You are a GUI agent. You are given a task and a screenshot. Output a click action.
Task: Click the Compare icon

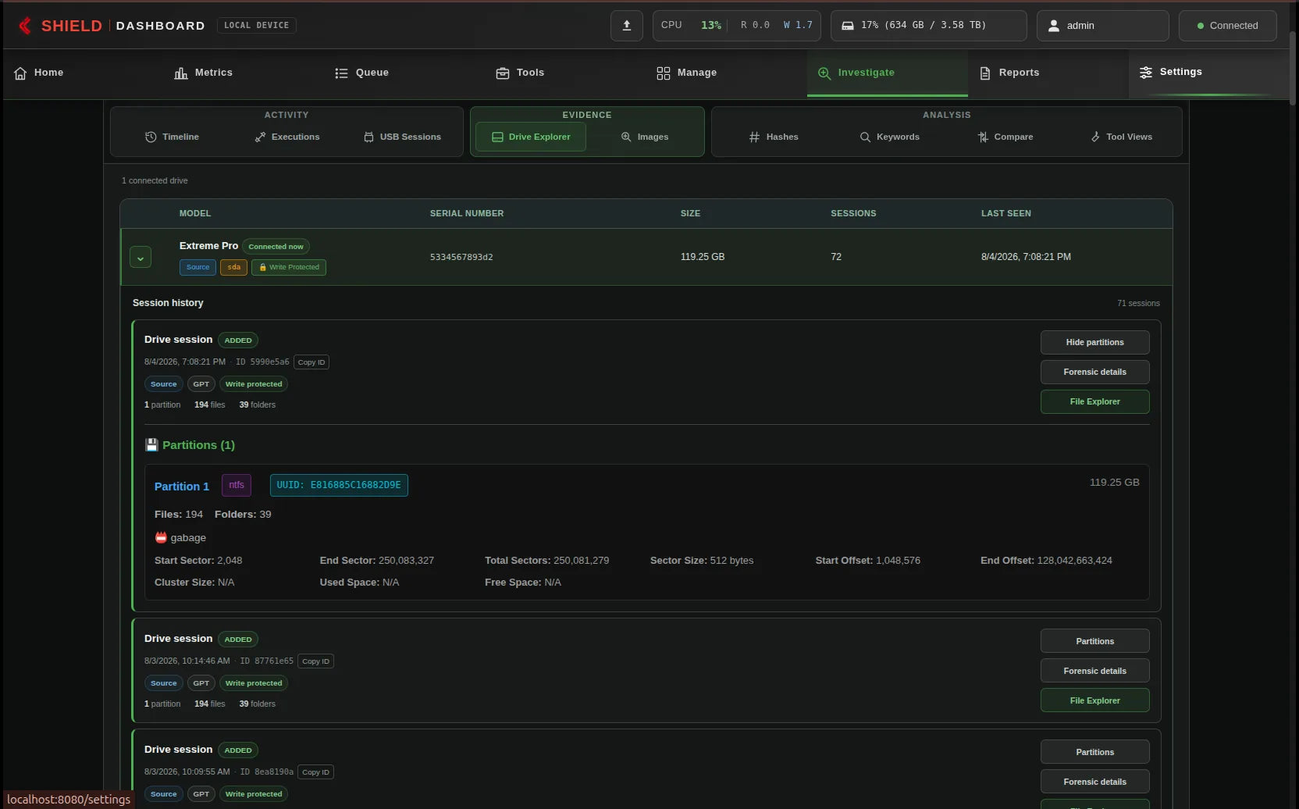point(983,137)
